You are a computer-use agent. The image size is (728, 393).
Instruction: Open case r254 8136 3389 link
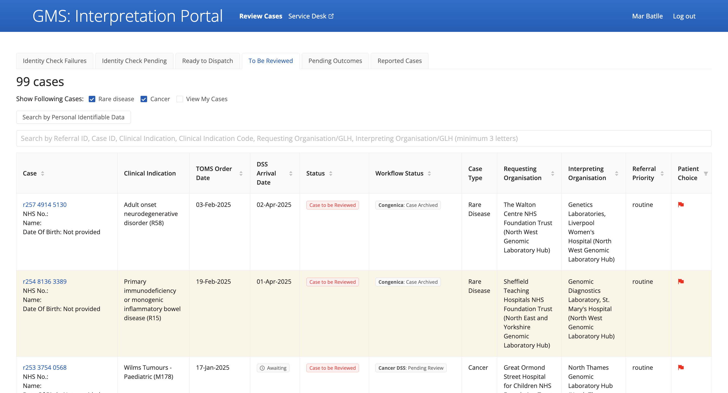tap(45, 281)
